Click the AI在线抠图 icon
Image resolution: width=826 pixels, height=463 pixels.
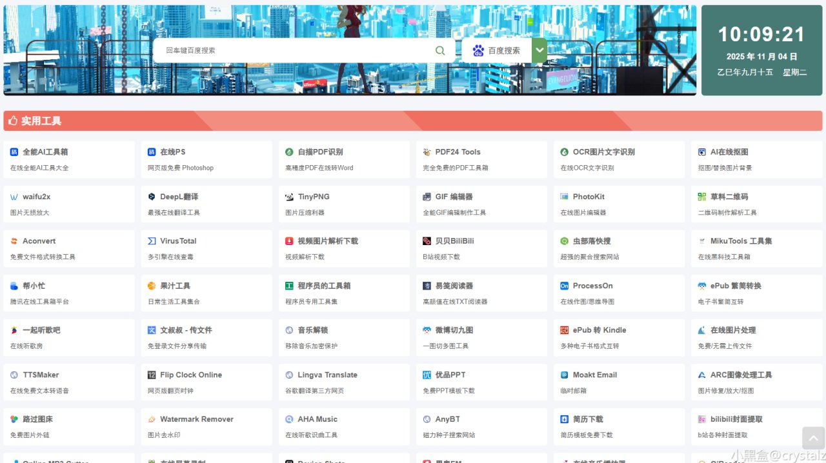(702, 152)
